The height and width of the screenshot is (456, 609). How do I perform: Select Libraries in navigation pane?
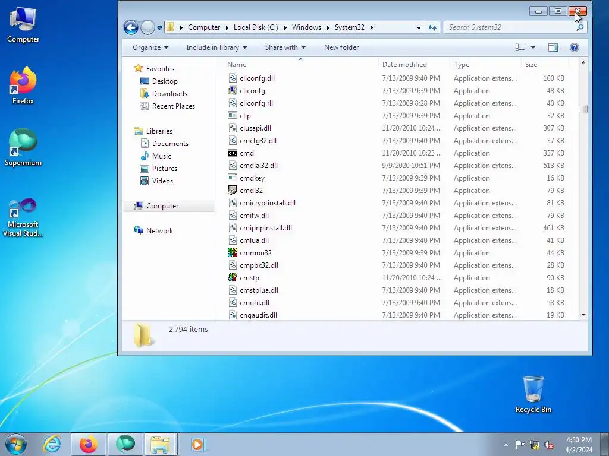pos(159,131)
